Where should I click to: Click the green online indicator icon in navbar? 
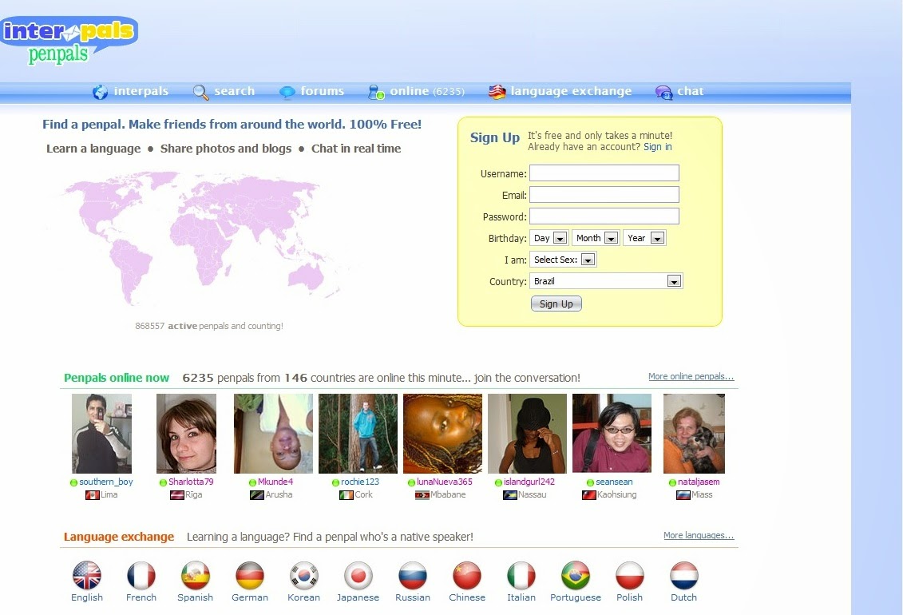point(374,91)
